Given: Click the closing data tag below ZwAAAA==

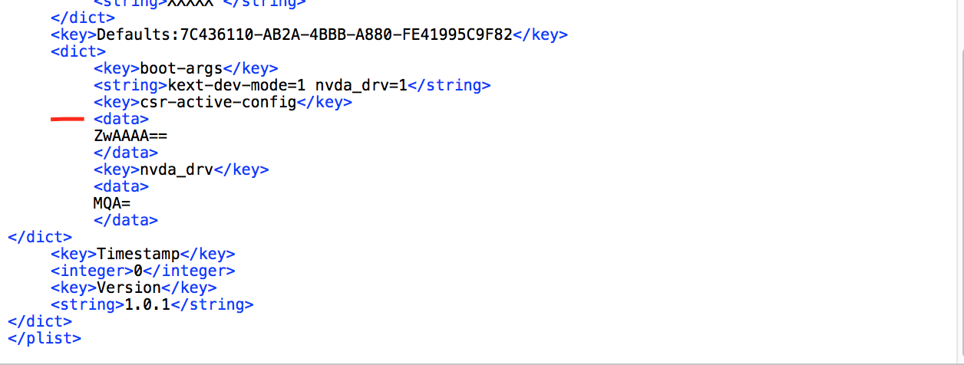Looking at the screenshot, I should pyautogui.click(x=125, y=153).
